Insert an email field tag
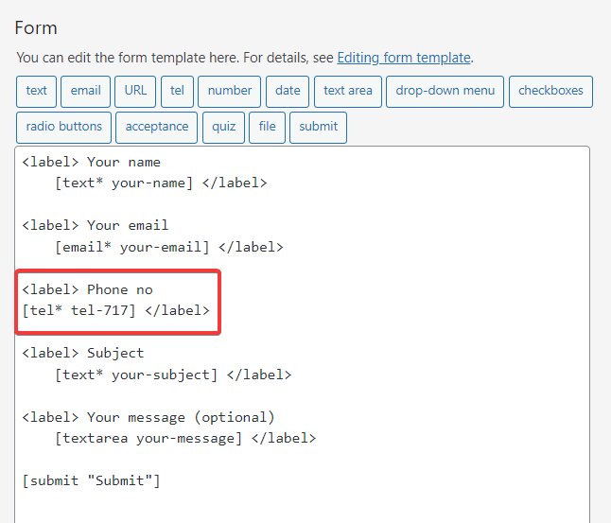This screenshot has width=611, height=523. [85, 92]
